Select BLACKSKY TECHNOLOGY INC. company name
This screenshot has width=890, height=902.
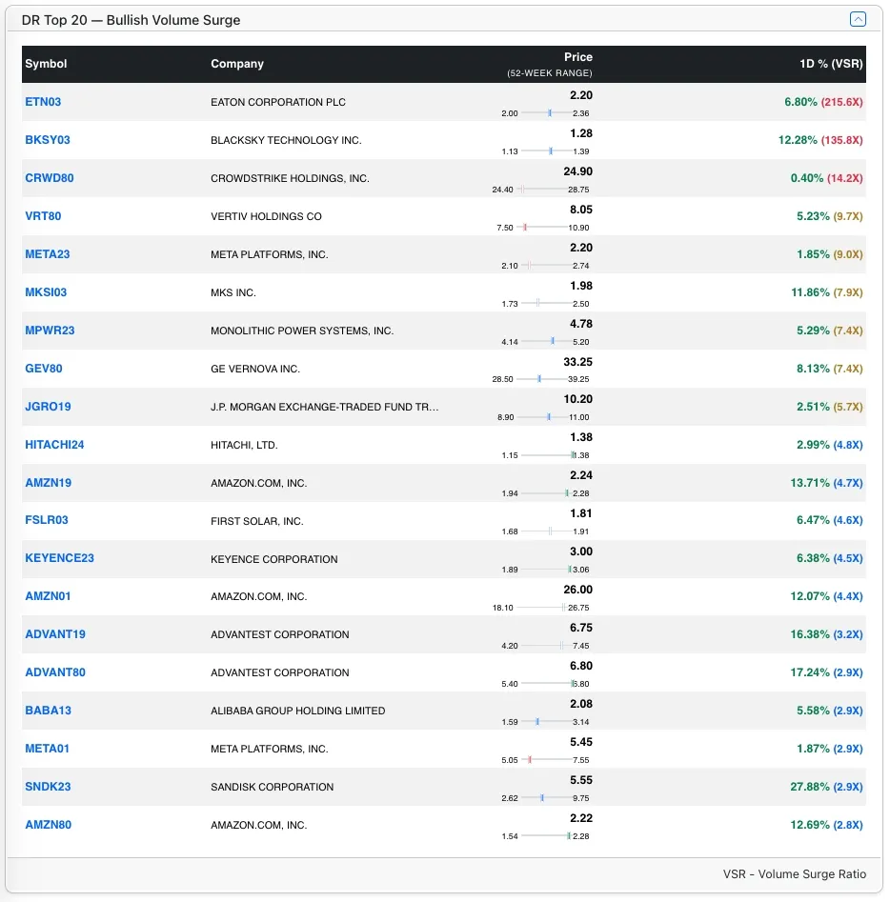coord(286,140)
